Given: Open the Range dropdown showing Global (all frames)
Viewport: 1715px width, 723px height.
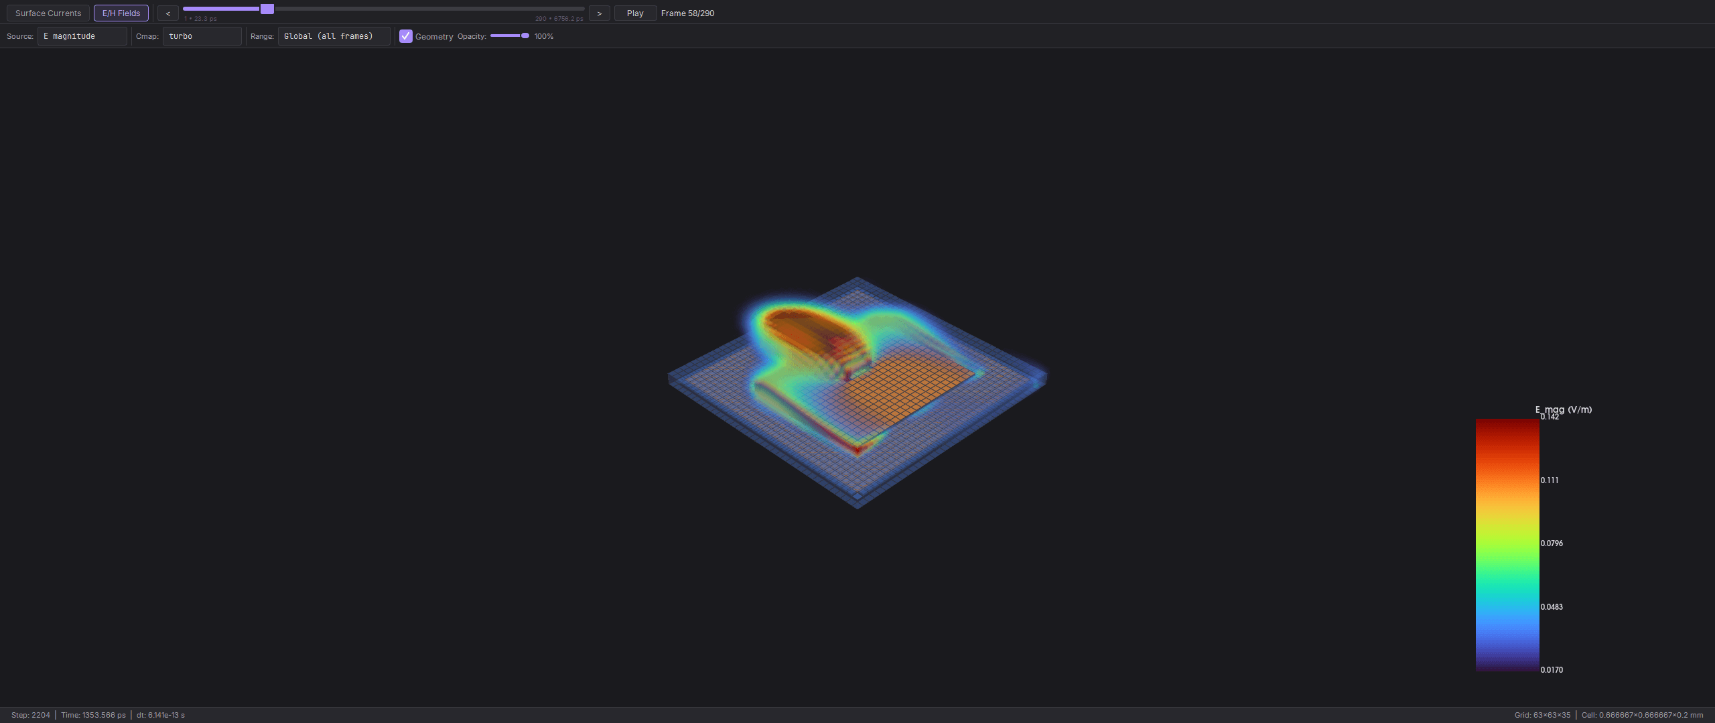Looking at the screenshot, I should click(334, 36).
